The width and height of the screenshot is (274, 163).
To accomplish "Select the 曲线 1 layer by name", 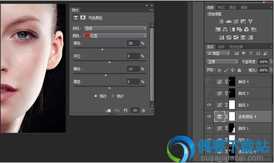I will (244, 128).
